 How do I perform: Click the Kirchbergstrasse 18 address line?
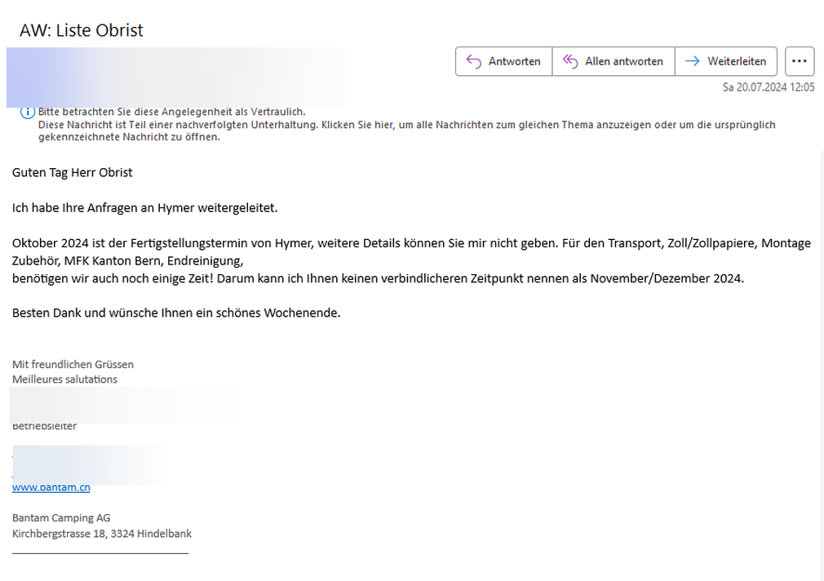(x=102, y=534)
